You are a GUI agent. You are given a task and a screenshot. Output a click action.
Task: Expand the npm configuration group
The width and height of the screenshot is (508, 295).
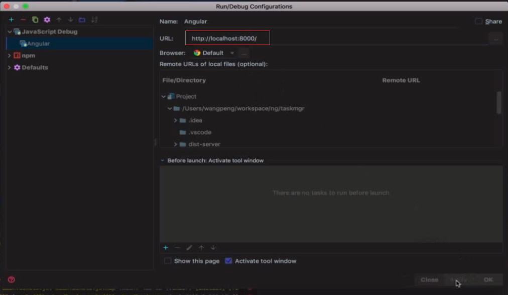tap(10, 56)
